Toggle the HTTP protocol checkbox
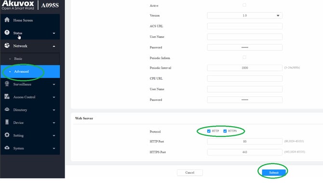 (209, 131)
